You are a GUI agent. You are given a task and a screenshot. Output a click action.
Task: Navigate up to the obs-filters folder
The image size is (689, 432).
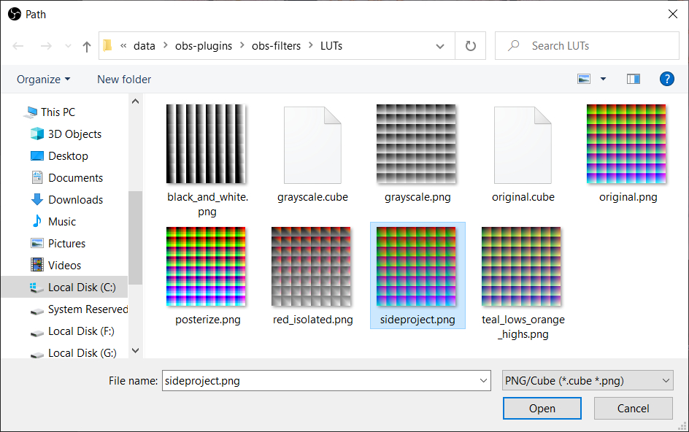86,45
